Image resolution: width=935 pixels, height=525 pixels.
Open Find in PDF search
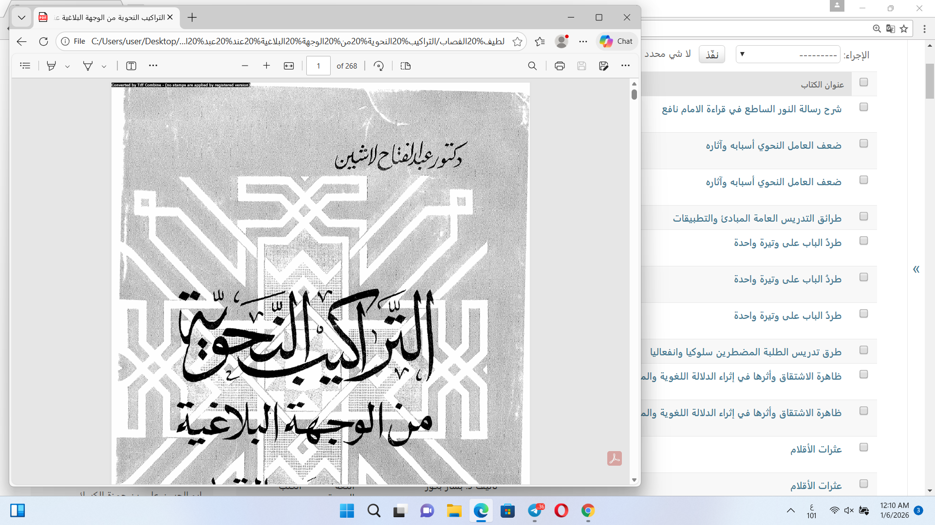click(x=532, y=66)
